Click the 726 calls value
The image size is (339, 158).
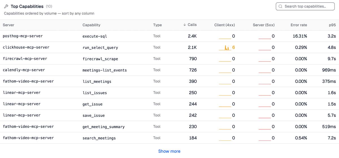pos(193,70)
